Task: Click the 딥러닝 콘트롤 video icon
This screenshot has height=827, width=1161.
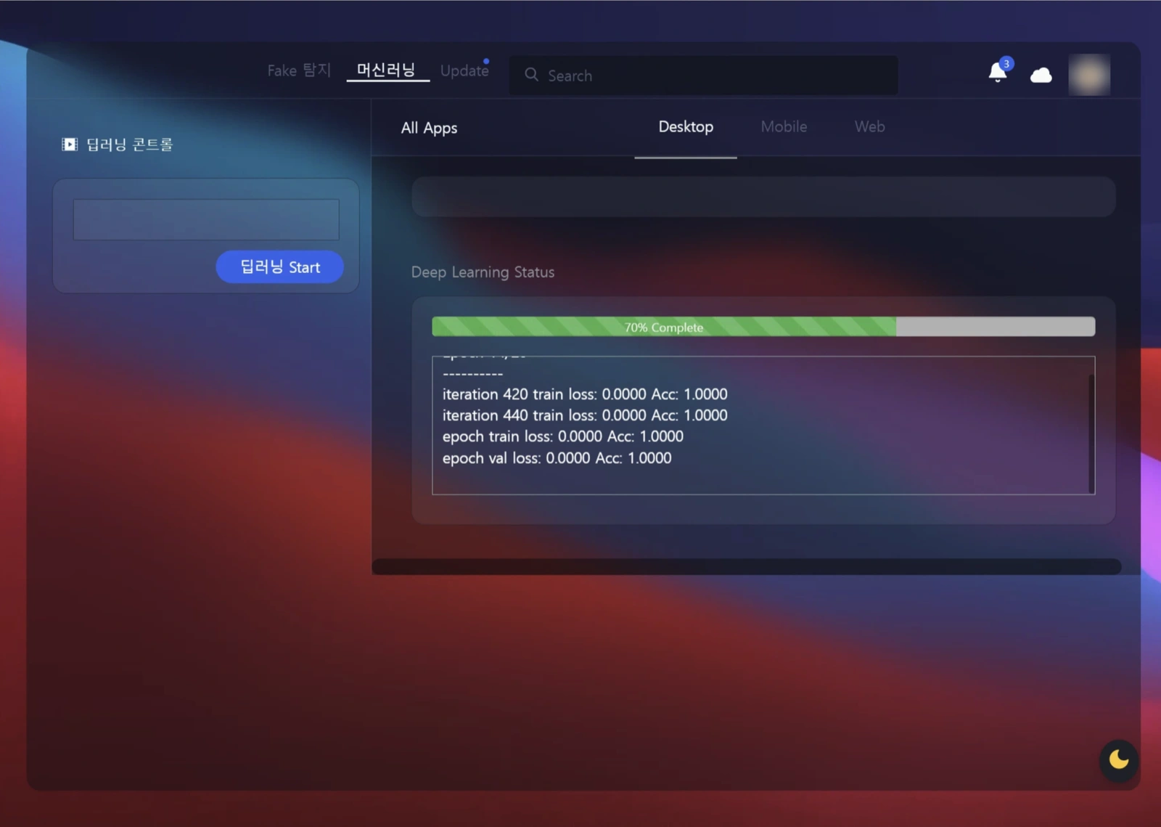Action: [70, 144]
